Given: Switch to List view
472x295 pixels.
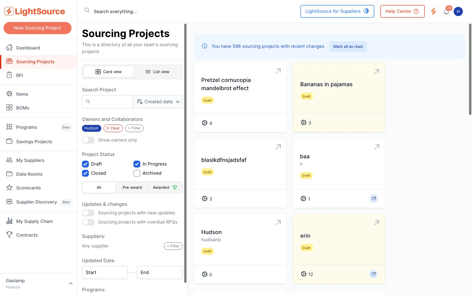Looking at the screenshot, I should [x=158, y=71].
